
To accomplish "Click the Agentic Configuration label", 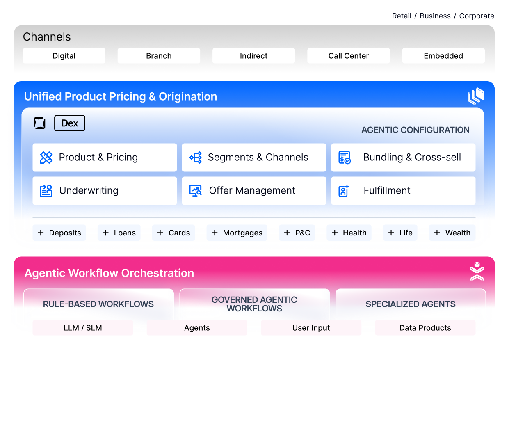I will click(x=415, y=130).
